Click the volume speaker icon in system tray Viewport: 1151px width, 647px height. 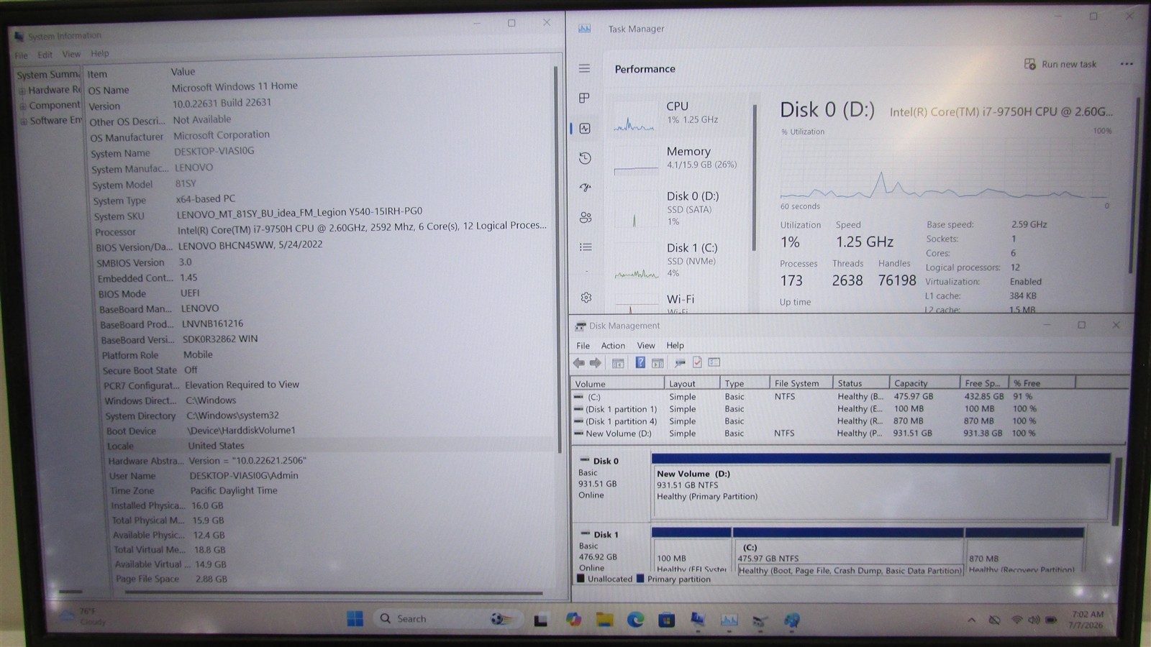(x=1034, y=620)
